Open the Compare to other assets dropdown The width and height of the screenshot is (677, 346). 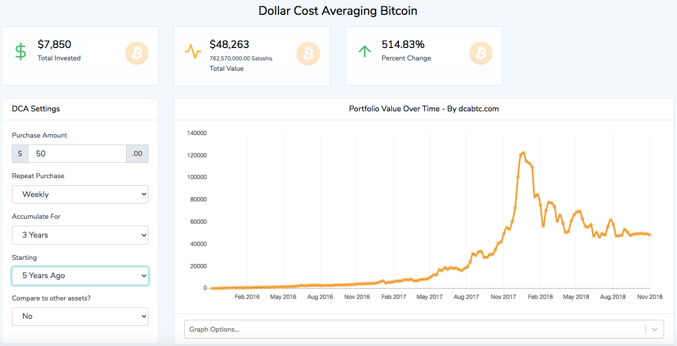click(x=80, y=316)
